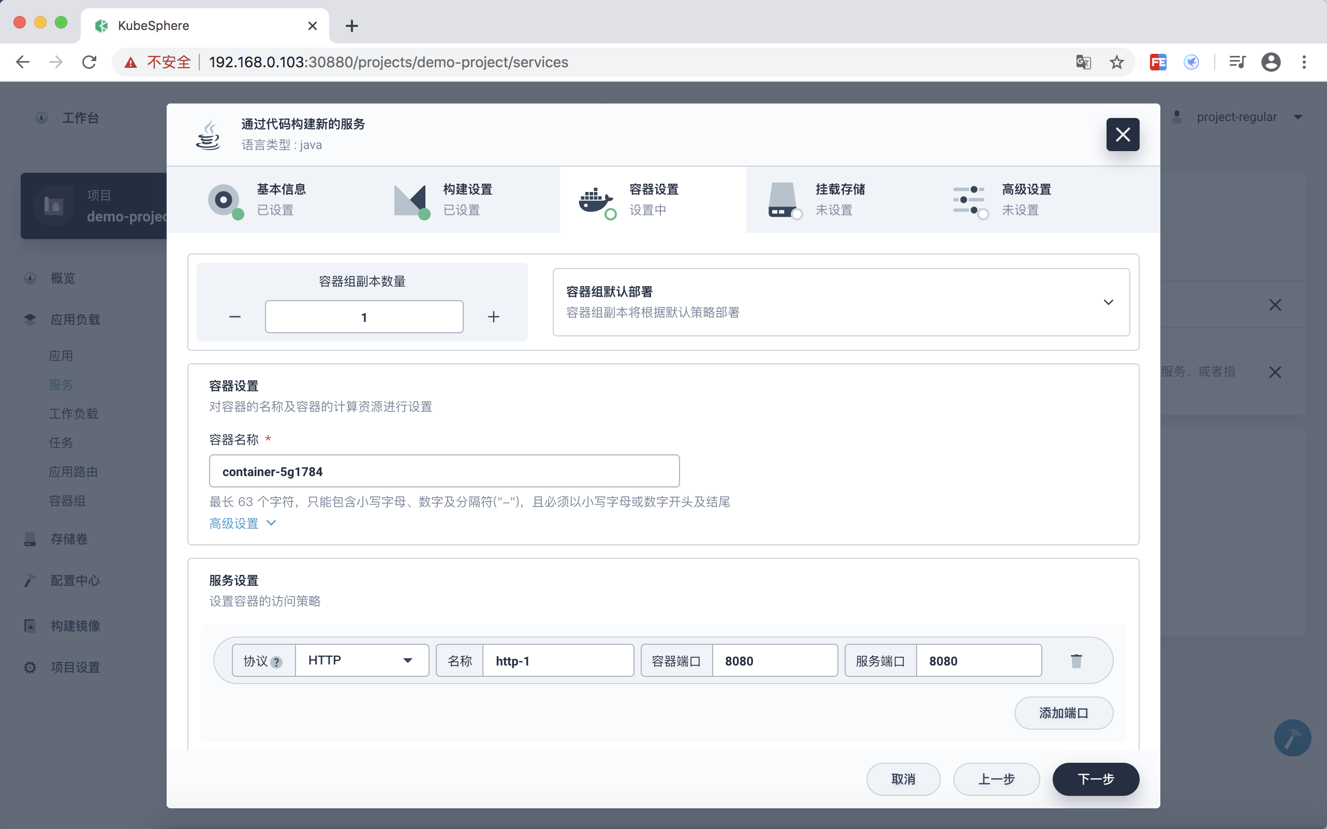
Task: Click the protocol help question mark icon
Action: click(276, 662)
